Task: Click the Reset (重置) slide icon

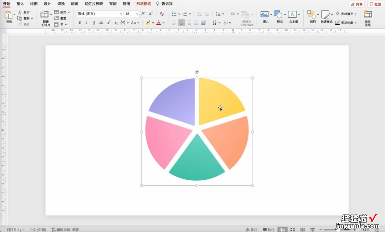Action: 56,18
